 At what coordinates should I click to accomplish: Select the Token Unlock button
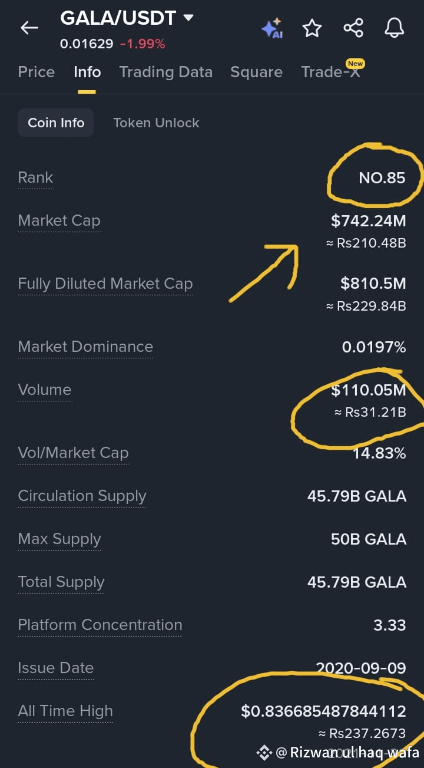pos(156,123)
